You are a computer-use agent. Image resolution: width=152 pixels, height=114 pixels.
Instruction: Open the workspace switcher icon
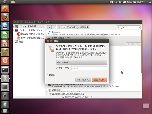[x=5, y=87]
